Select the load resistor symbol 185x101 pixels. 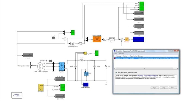pos(106,66)
